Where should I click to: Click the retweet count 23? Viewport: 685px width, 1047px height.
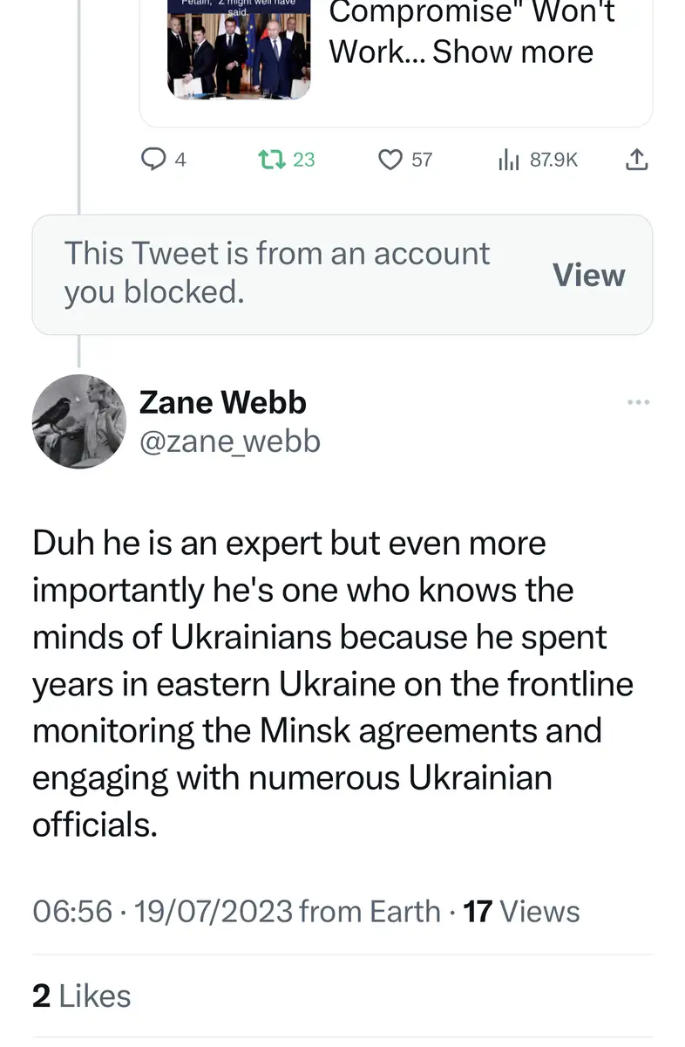[x=303, y=160]
